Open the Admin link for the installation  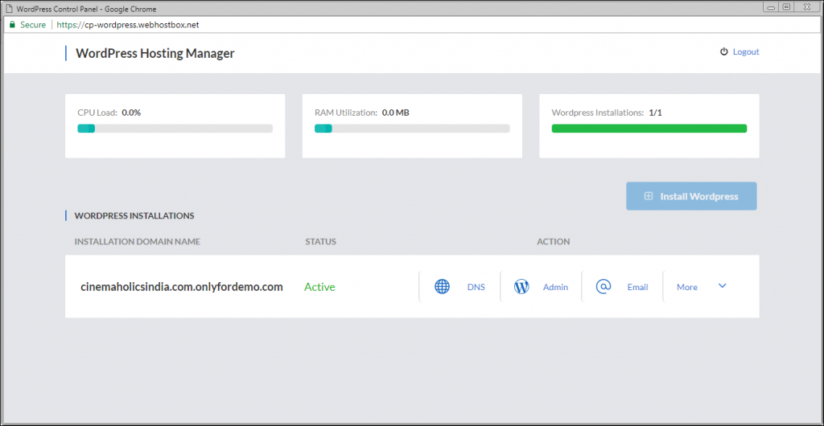(x=555, y=287)
